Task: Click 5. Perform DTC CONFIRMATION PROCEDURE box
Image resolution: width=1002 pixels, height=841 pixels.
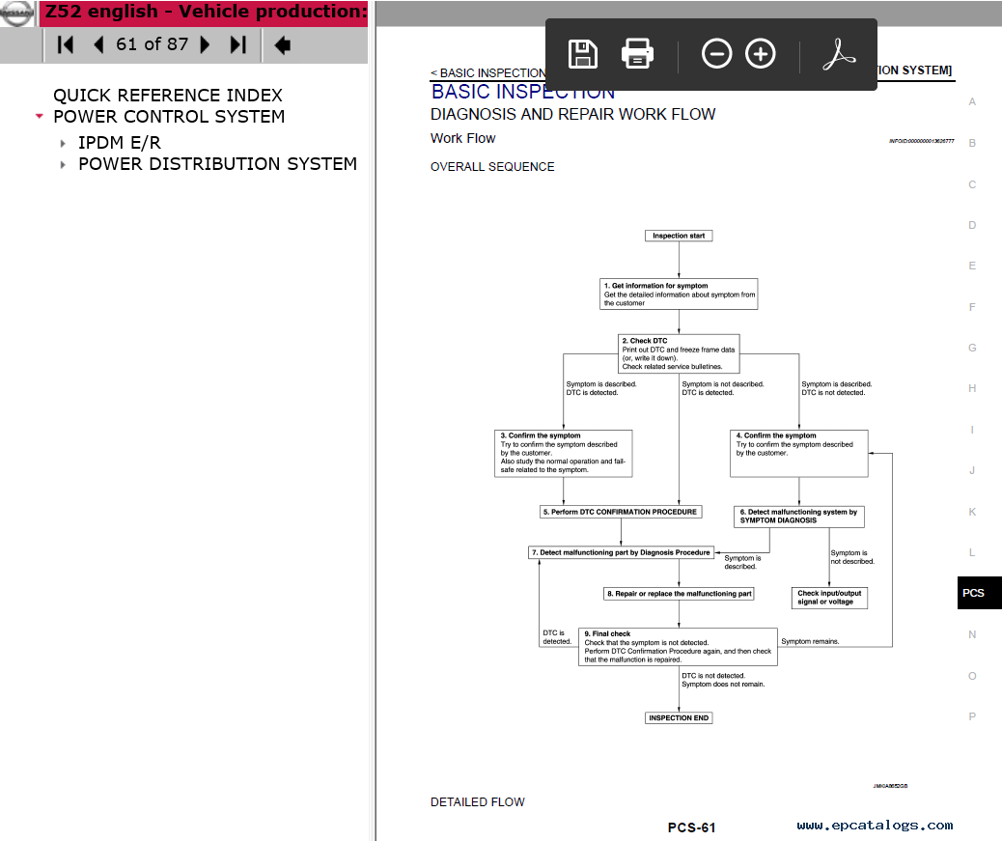Action: pos(621,512)
